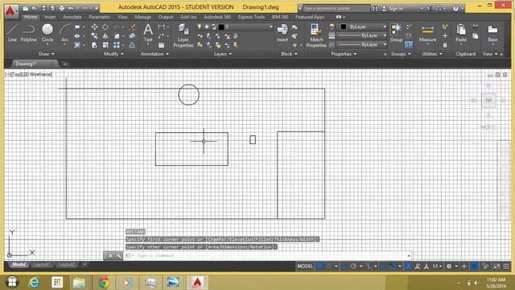Screen dimensions: 515x290
Task: Open the Manage ribbon tab
Action: point(143,17)
